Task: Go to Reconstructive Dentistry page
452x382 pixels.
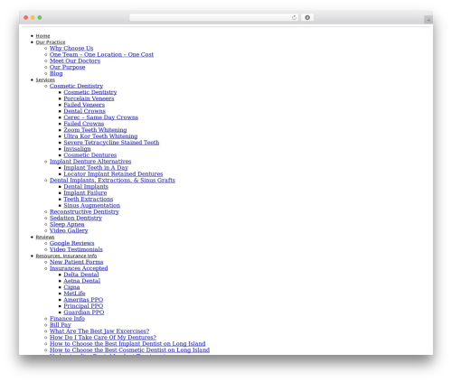Action: [x=84, y=212]
